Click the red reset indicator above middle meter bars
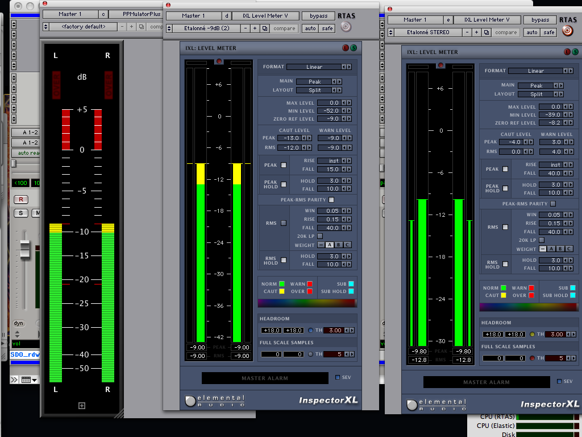Image resolution: width=582 pixels, height=437 pixels. (219, 61)
